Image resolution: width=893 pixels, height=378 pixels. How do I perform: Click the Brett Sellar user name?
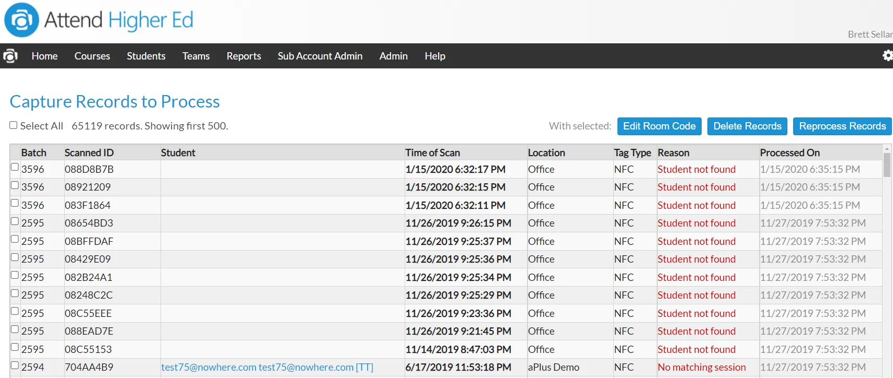(870, 34)
